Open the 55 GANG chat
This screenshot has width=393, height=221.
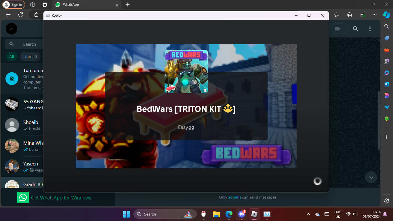[22, 104]
